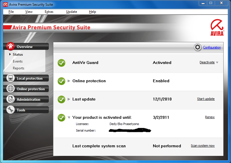Select Status under Overview
The height and width of the screenshot is (163, 231).
18,55
